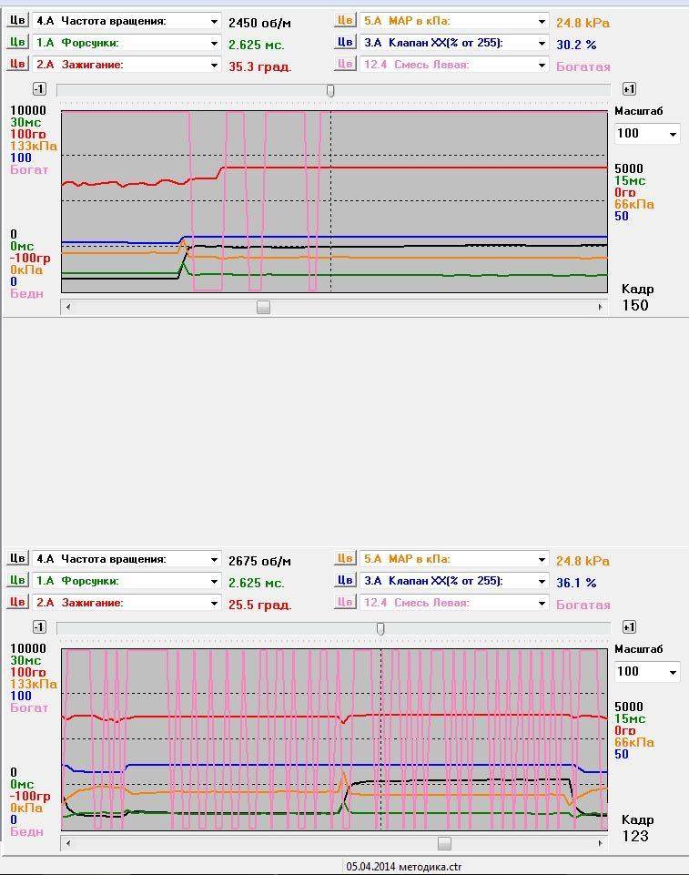Click the Цв color button for Смесь Левая in bottom panel

[x=345, y=602]
